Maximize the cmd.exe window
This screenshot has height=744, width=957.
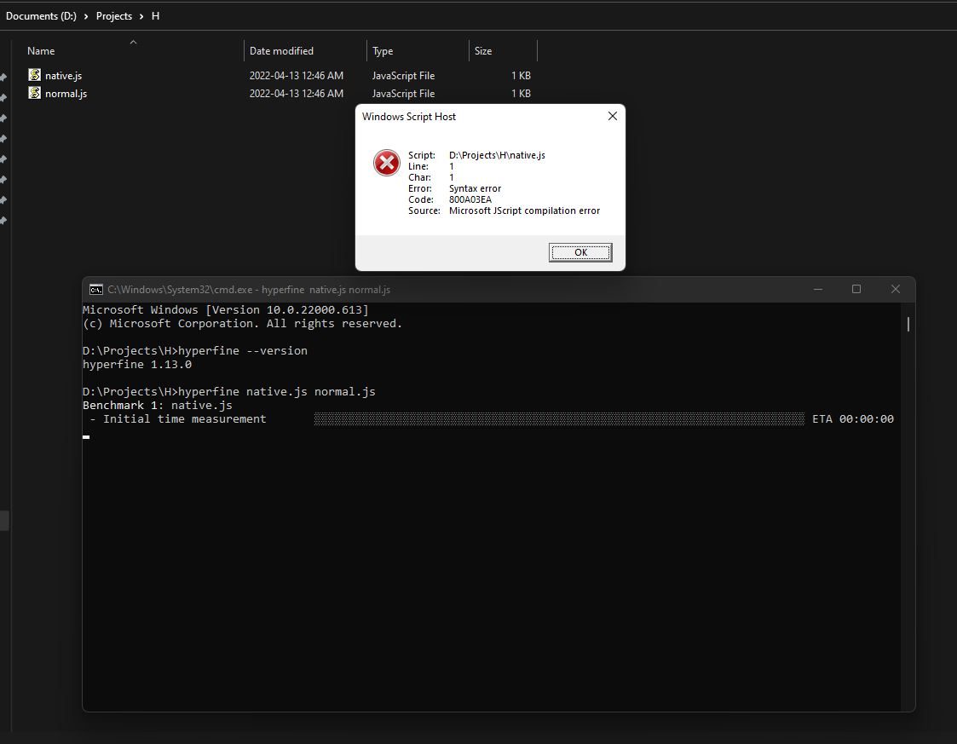pyautogui.click(x=856, y=289)
